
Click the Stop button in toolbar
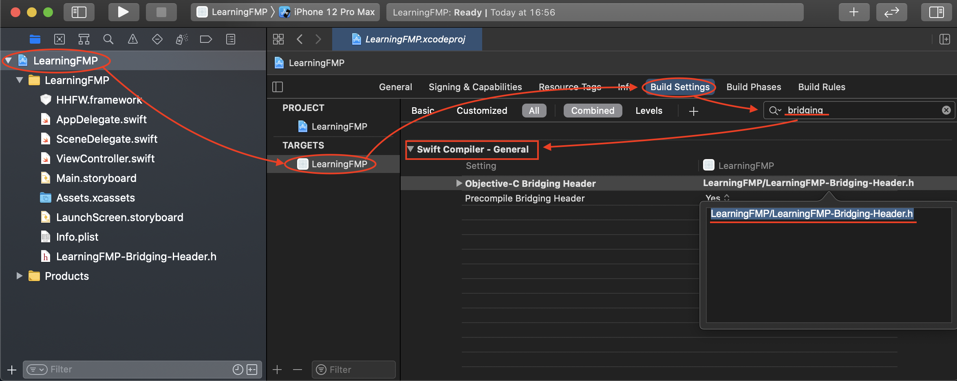[161, 12]
